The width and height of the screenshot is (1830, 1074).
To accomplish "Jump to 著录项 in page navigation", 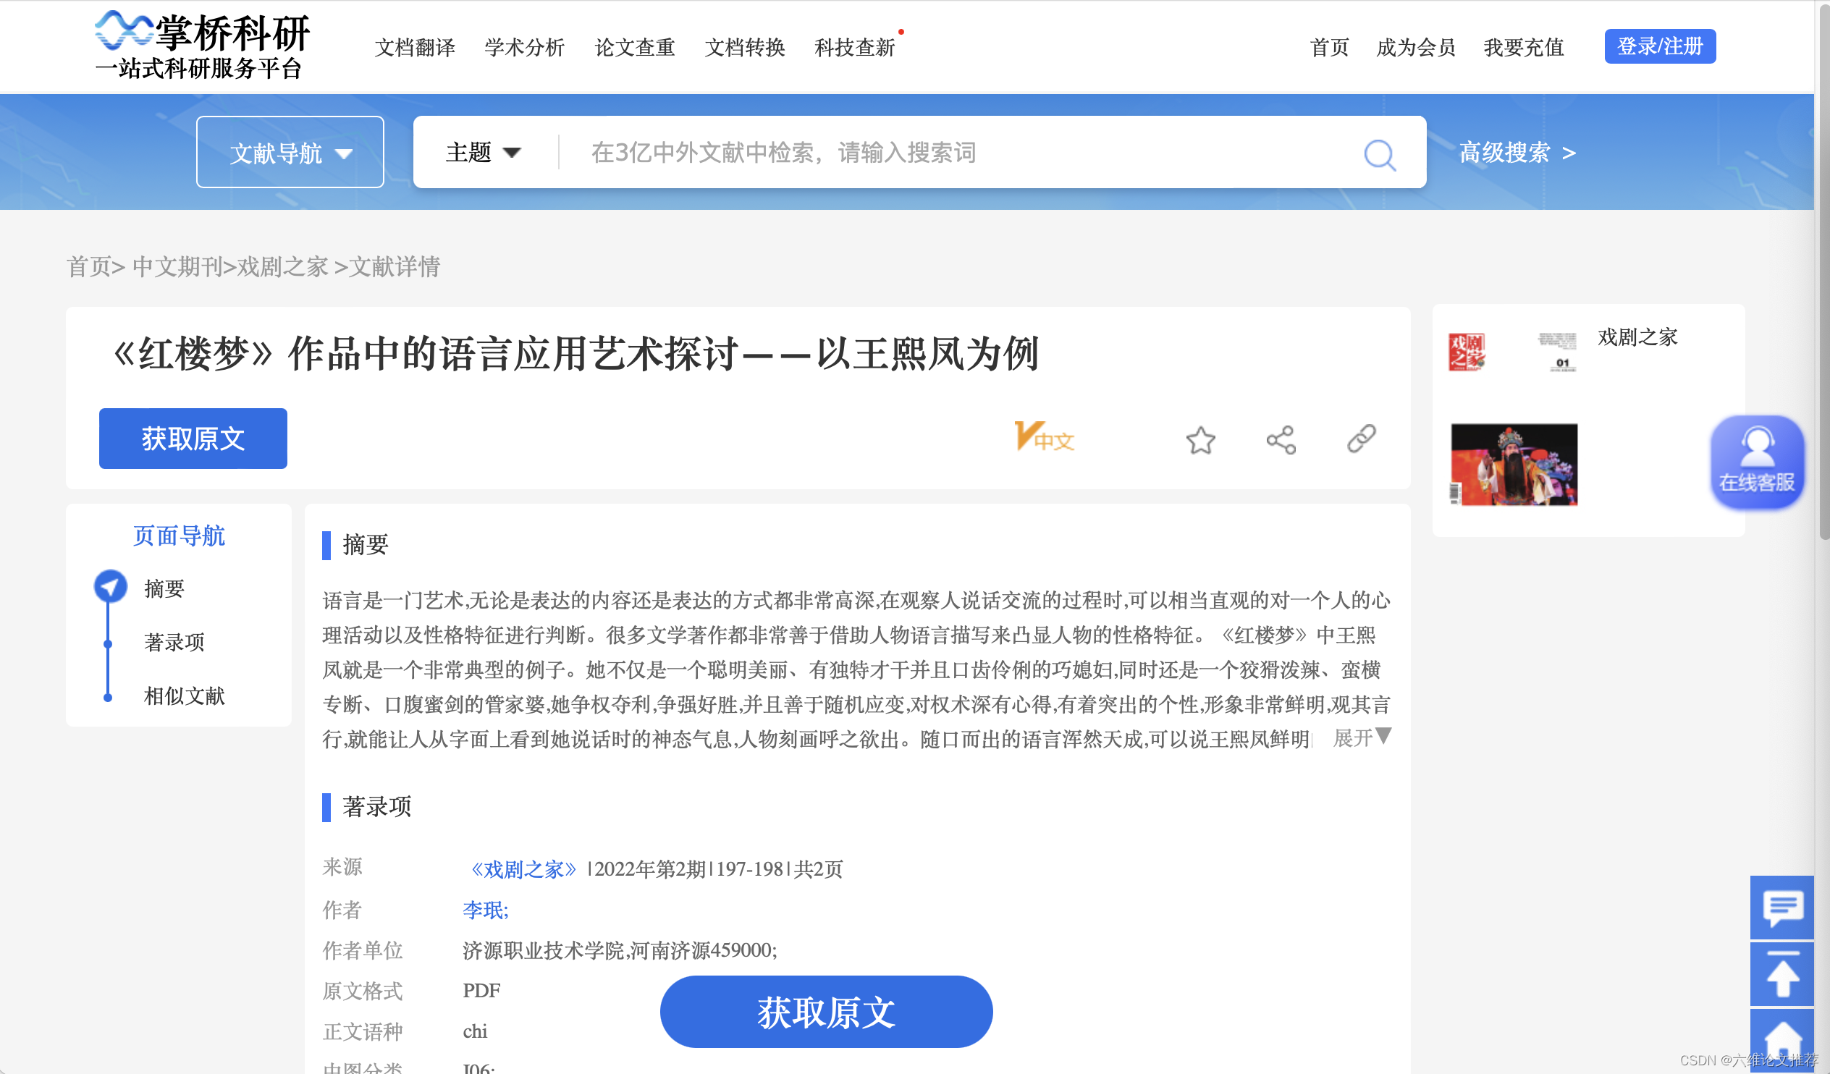I will 174,642.
